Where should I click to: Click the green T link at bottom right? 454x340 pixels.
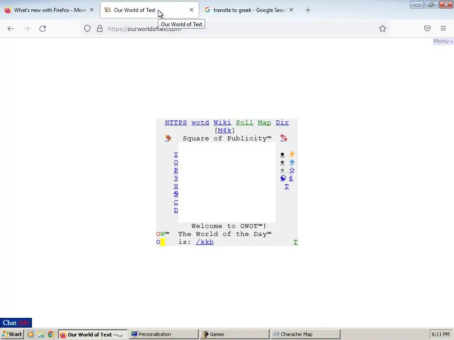(295, 242)
